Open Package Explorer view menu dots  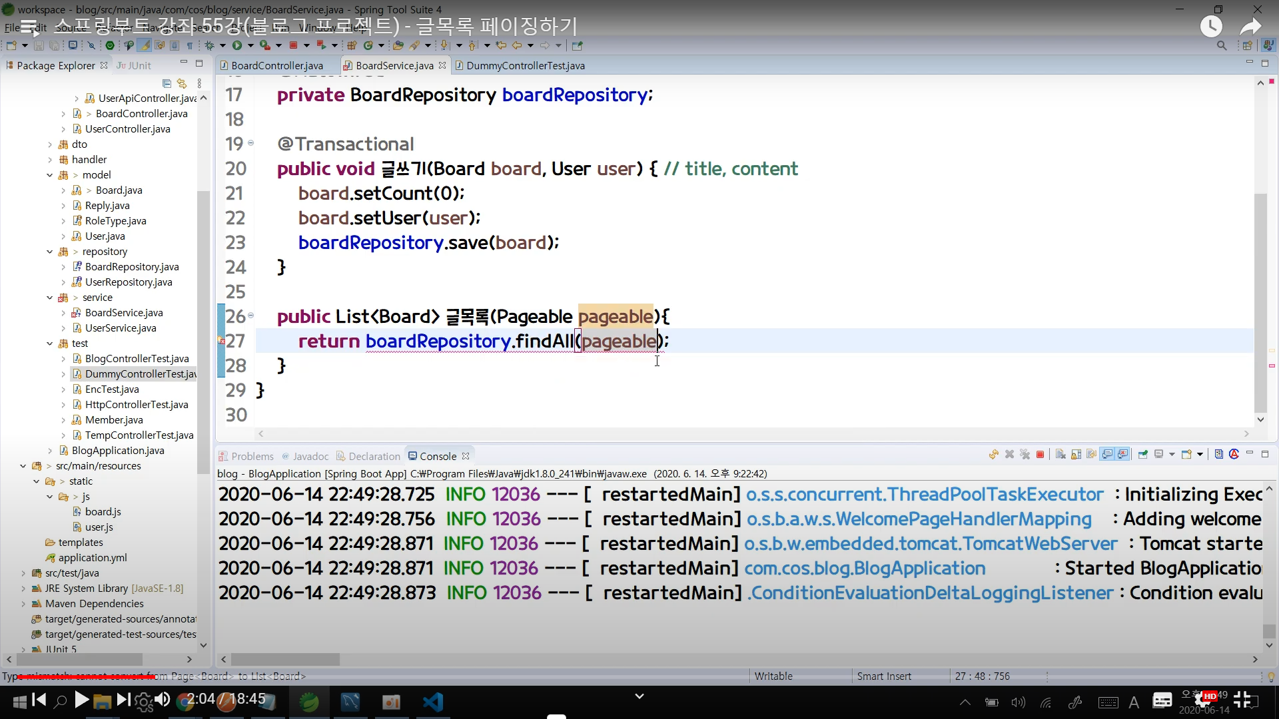[199, 83]
